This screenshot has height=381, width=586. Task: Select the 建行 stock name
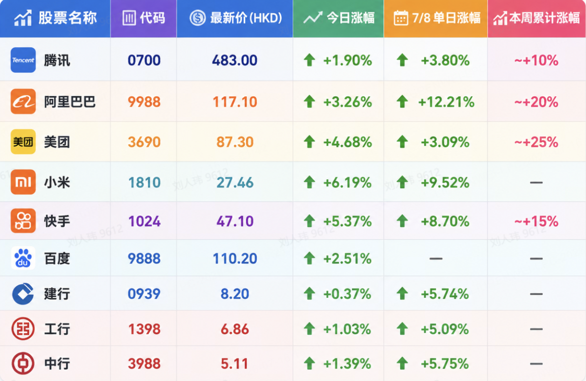57,294
